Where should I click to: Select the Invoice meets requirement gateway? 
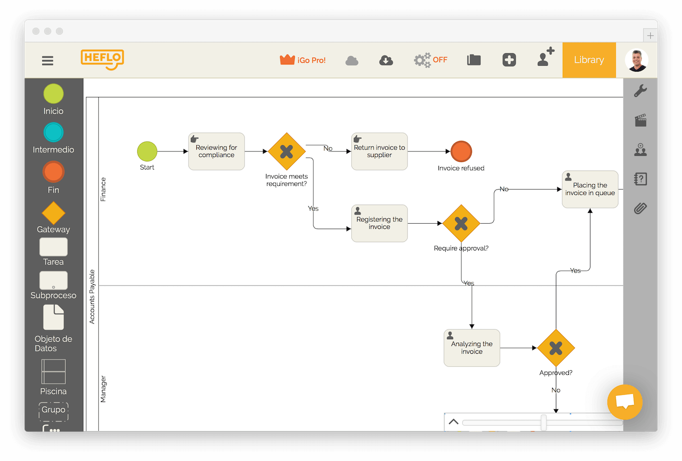click(x=286, y=152)
